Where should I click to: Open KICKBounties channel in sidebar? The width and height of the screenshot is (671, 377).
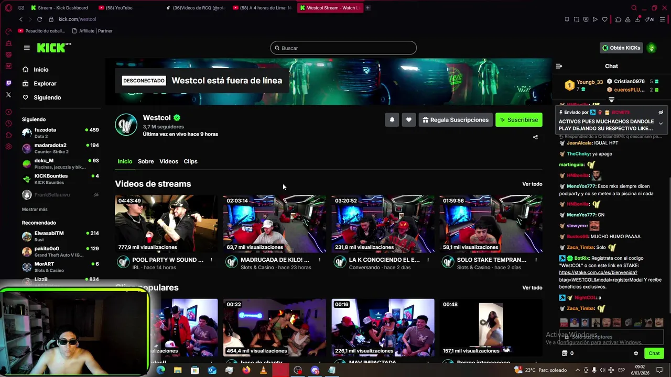click(x=60, y=179)
